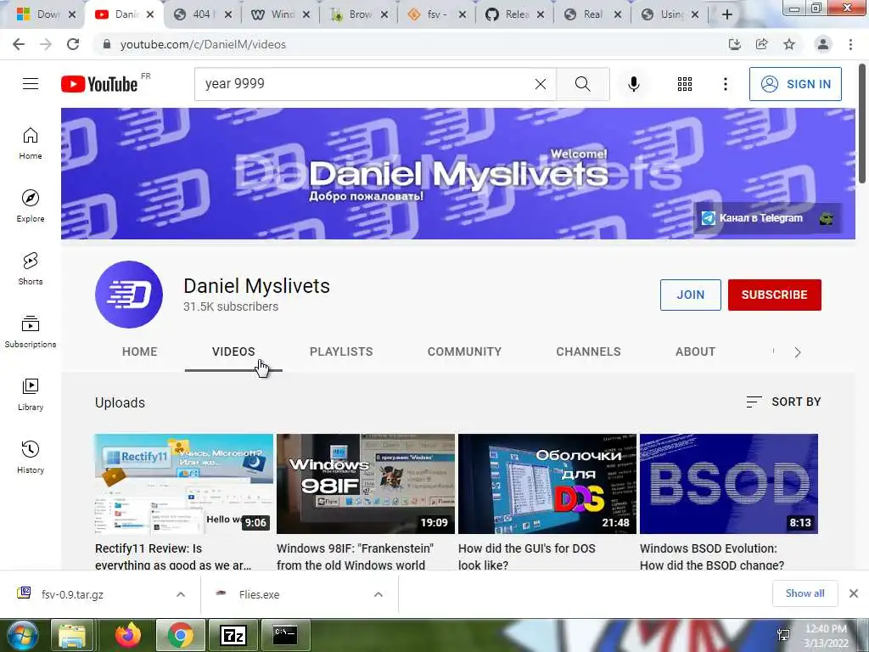Close the Windows browser tab
Viewport: 869px width, 652px height.
[306, 14]
